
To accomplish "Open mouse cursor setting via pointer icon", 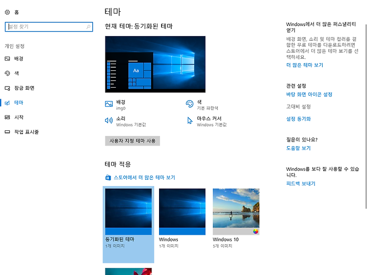I will point(190,120).
